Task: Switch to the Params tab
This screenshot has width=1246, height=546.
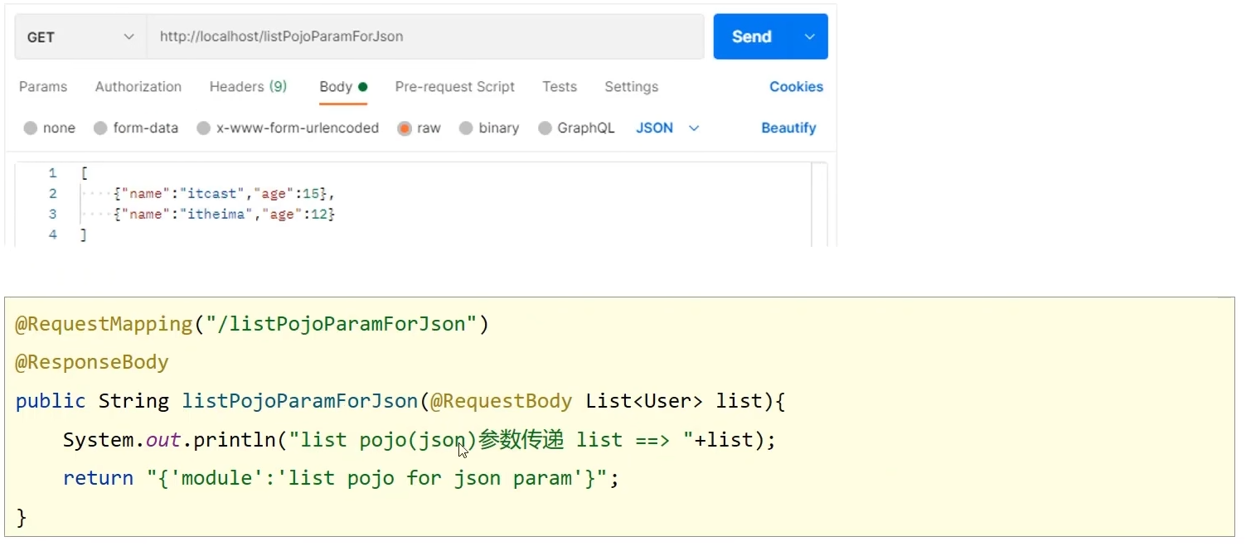Action: pos(43,87)
